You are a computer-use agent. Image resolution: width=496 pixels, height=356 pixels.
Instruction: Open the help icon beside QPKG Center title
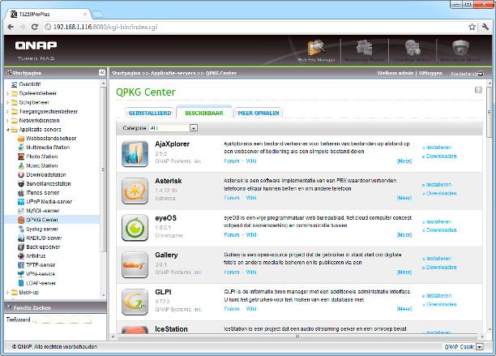(x=478, y=90)
